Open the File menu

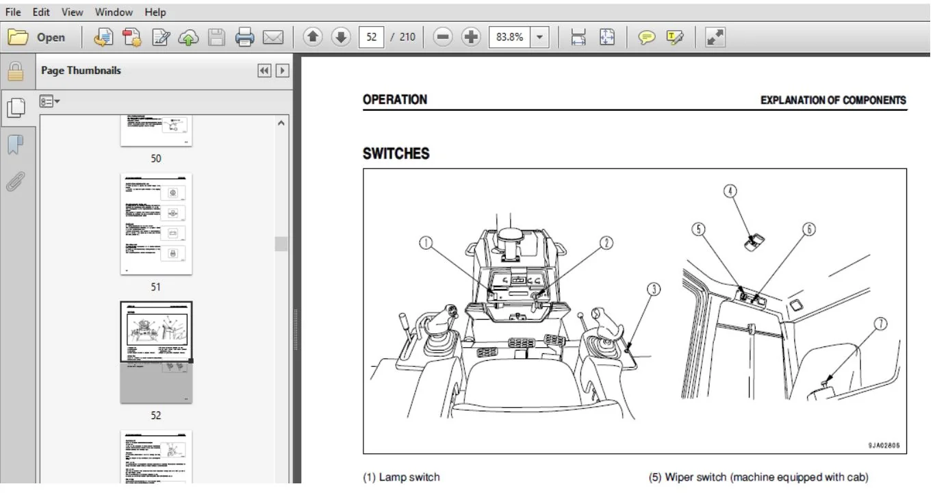[13, 12]
